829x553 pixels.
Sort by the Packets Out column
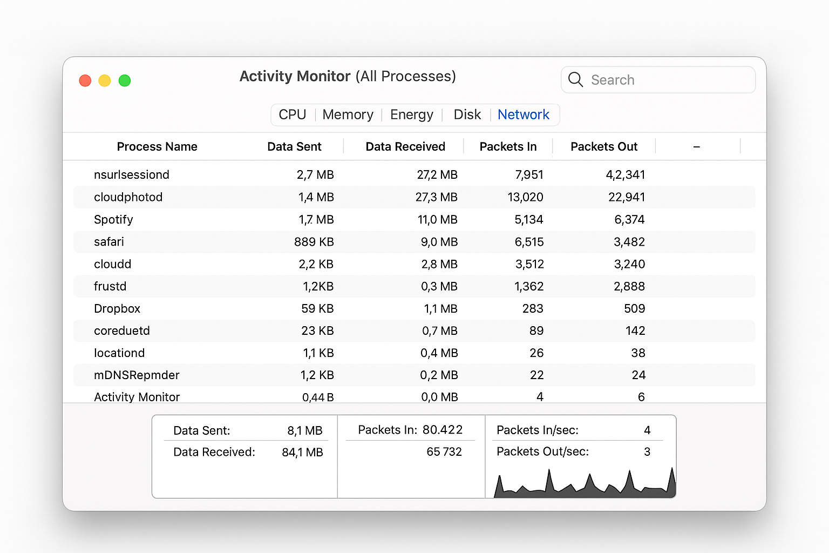603,146
